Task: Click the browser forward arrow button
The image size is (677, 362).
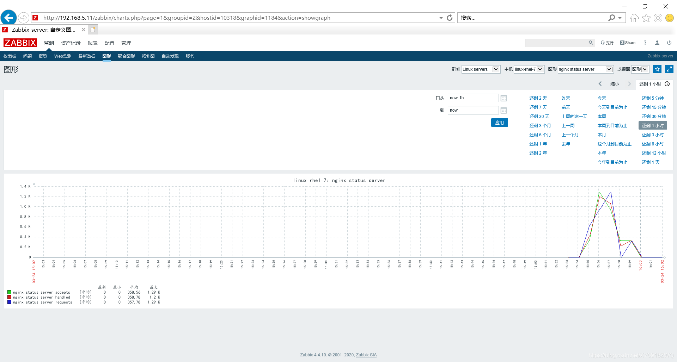Action: point(23,18)
